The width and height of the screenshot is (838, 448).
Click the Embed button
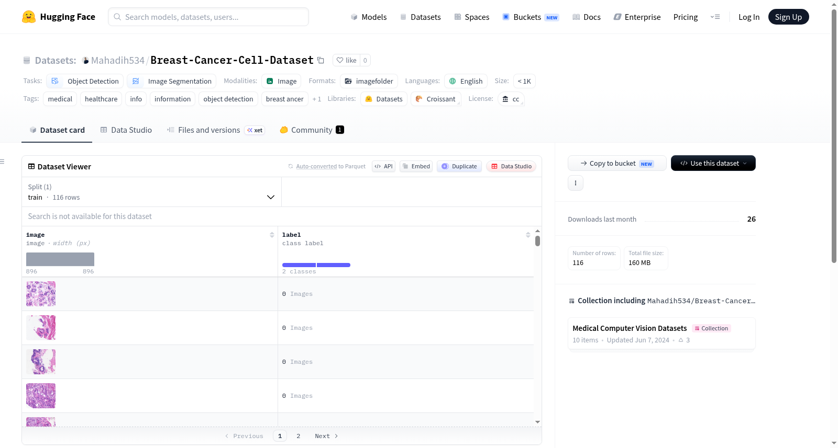416,166
